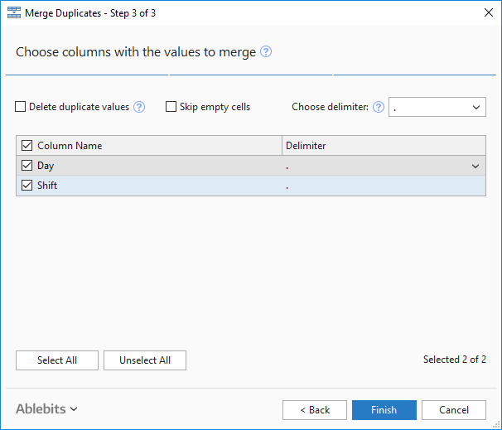The width and height of the screenshot is (502, 430).
Task: Cancel the Merge Duplicates wizard
Action: 454,410
